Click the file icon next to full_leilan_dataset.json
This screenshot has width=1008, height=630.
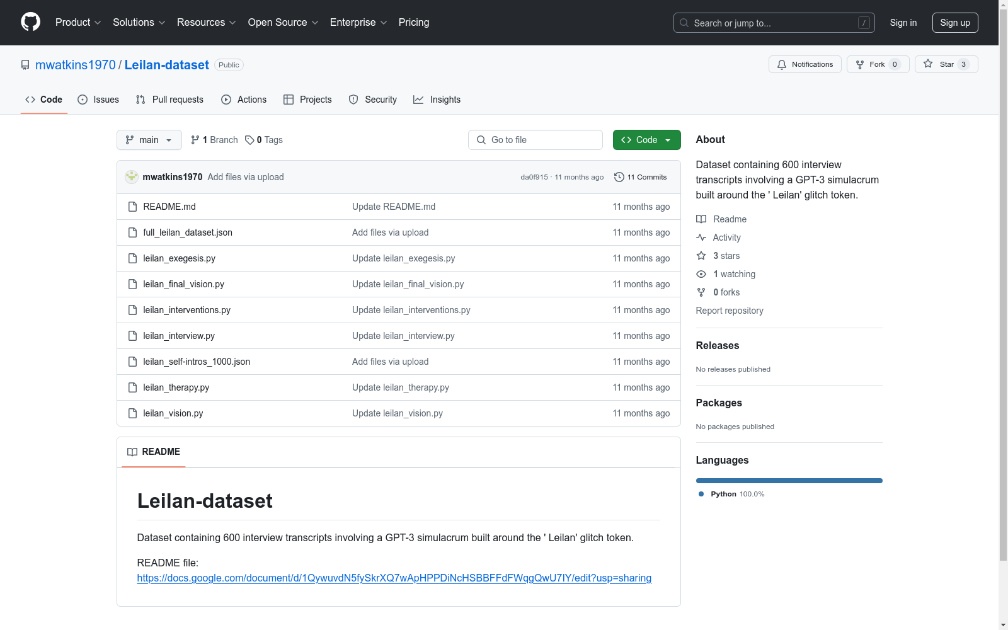pyautogui.click(x=132, y=232)
